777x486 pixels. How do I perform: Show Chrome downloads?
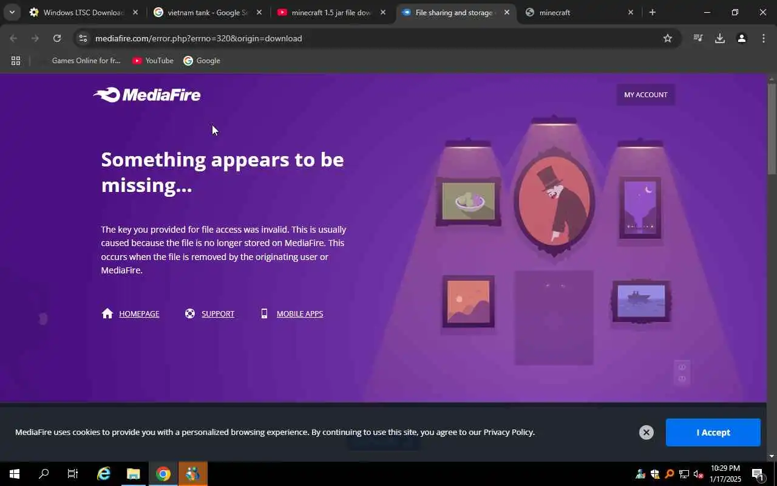[x=720, y=38]
